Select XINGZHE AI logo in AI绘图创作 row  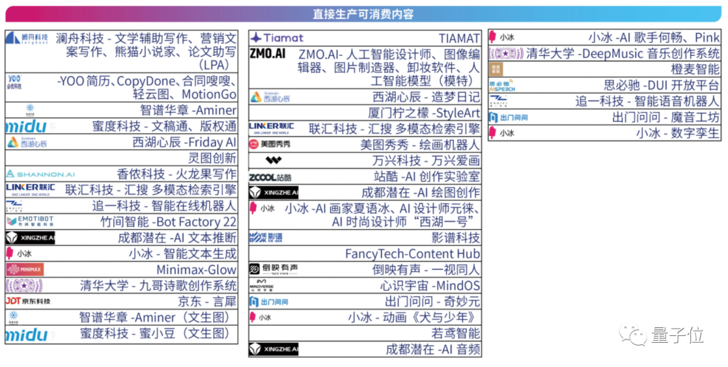click(274, 193)
